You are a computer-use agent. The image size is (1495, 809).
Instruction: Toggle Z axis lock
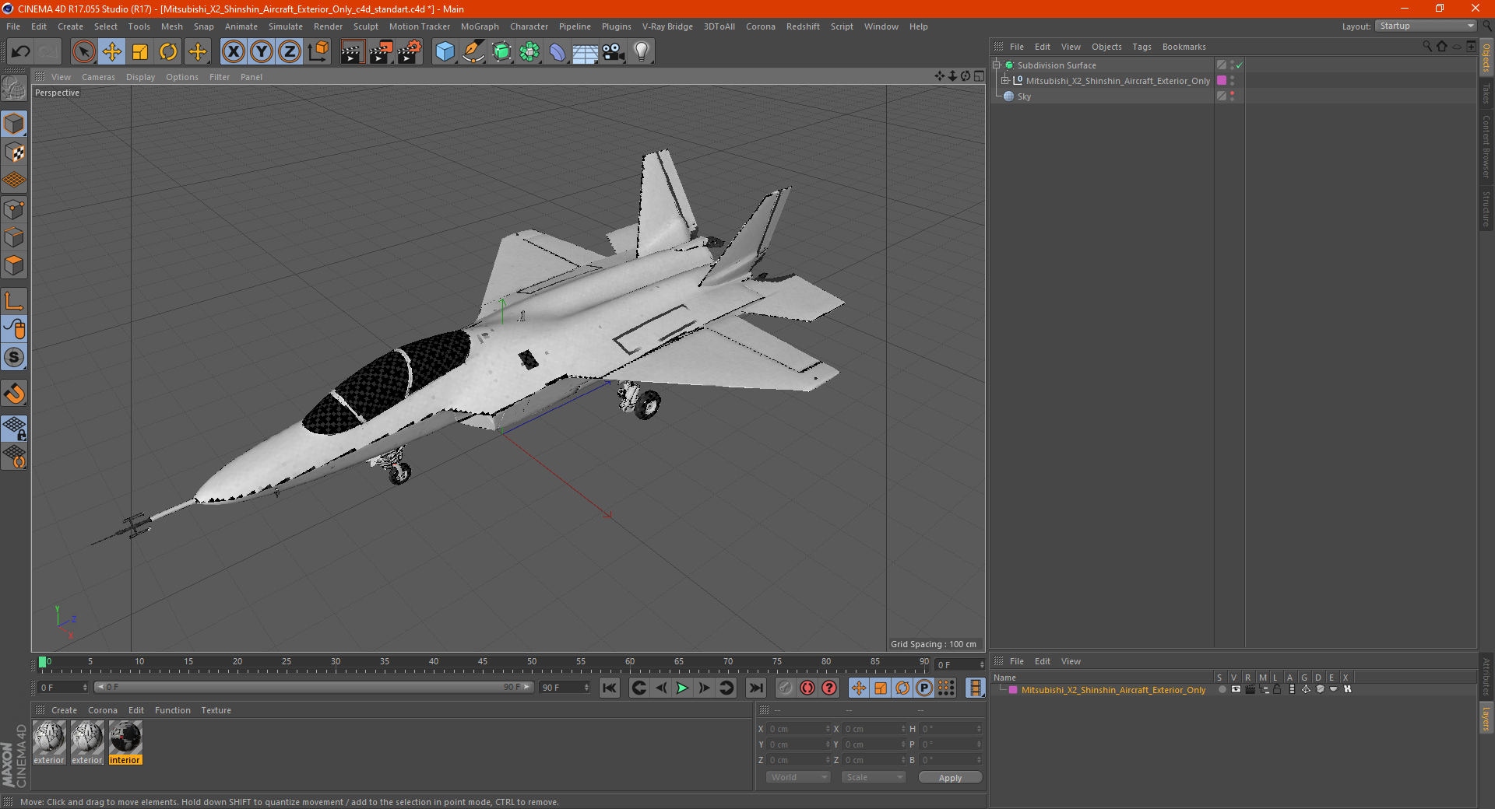(x=290, y=52)
